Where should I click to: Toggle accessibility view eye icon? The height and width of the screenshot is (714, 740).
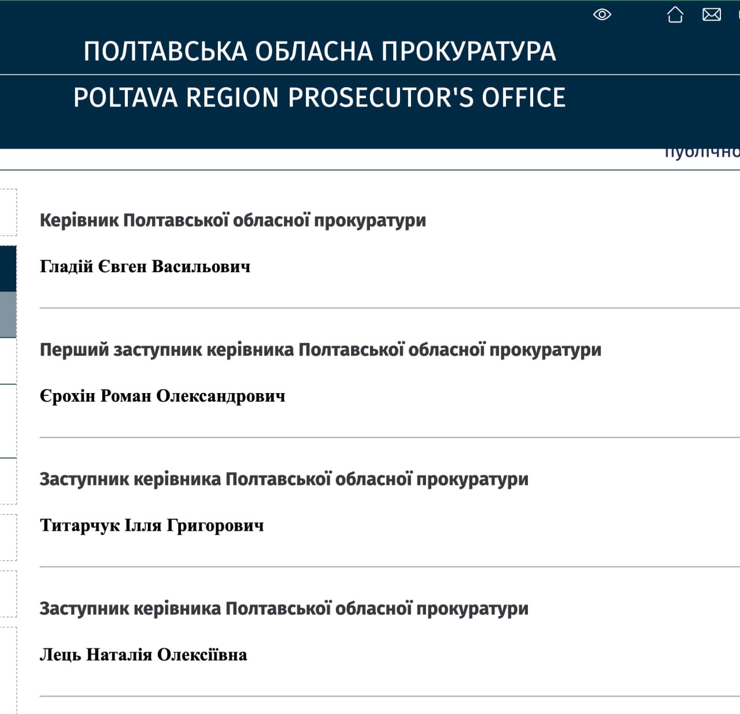click(602, 14)
